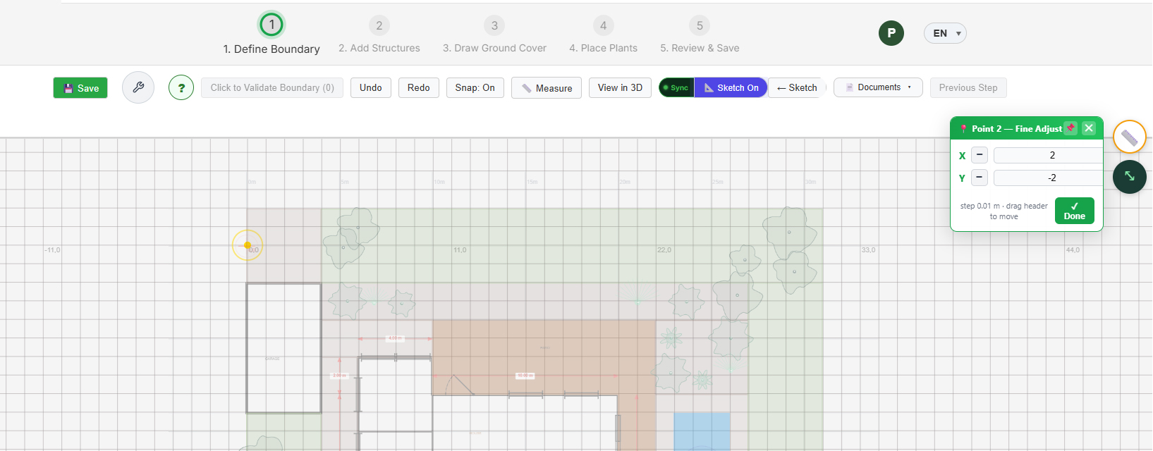Viewport: 1153px width, 451px height.
Task: Click the Y coordinate input field
Action: click(1047, 178)
